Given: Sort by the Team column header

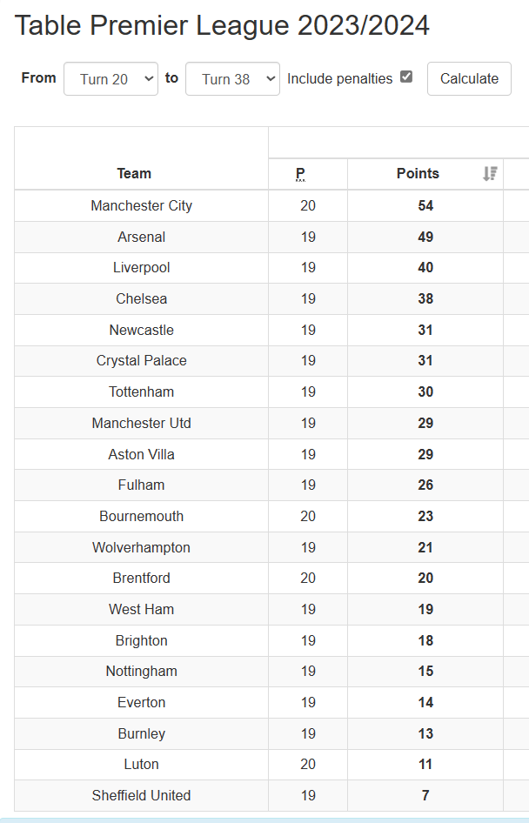Looking at the screenshot, I should pyautogui.click(x=134, y=174).
